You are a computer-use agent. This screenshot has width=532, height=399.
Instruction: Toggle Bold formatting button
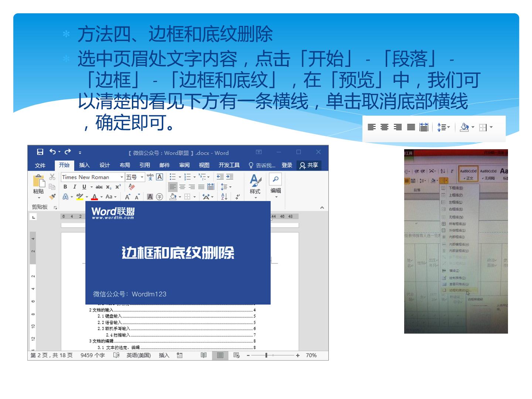point(65,187)
